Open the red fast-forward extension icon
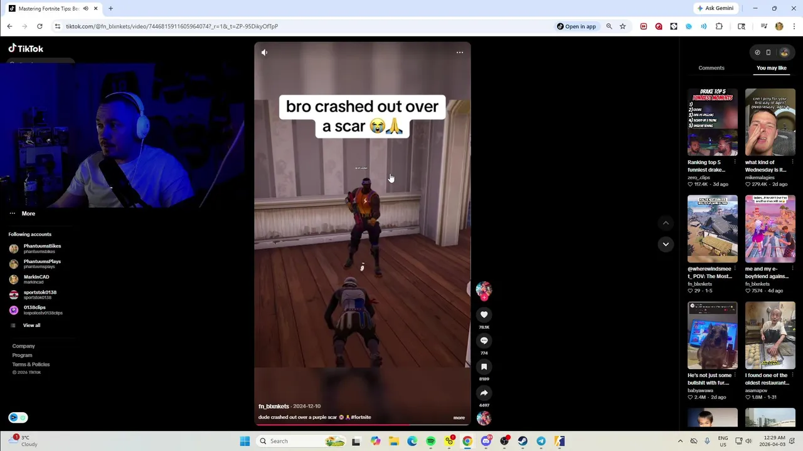 (x=644, y=26)
